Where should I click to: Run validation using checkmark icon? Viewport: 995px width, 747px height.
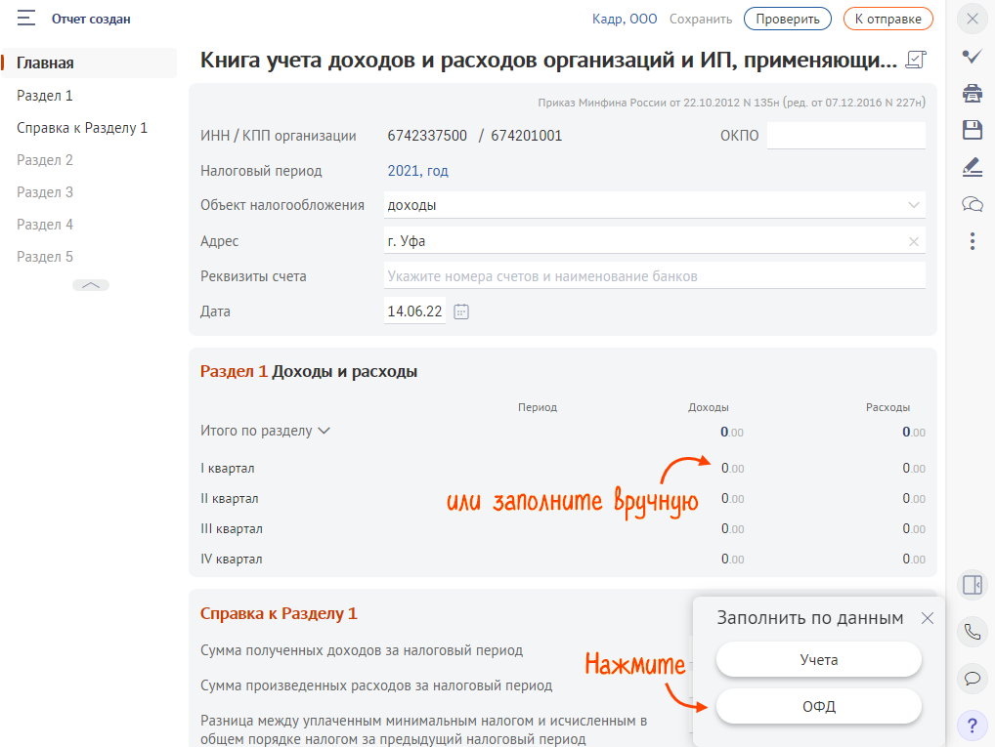click(x=972, y=55)
